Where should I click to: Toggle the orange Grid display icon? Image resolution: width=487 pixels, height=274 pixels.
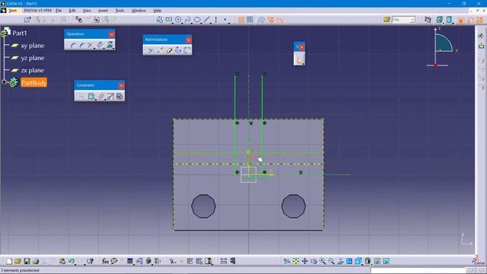pos(241,20)
